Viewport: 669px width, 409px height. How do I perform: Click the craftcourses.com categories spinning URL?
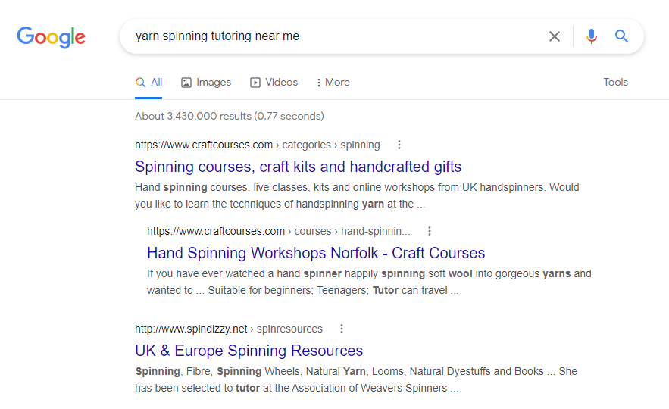[x=258, y=145]
